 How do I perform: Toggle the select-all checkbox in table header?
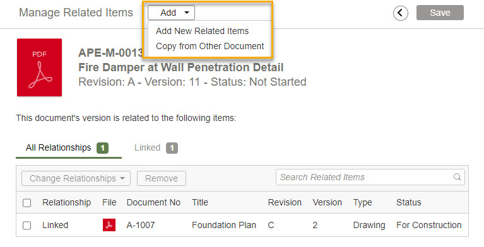(x=27, y=203)
